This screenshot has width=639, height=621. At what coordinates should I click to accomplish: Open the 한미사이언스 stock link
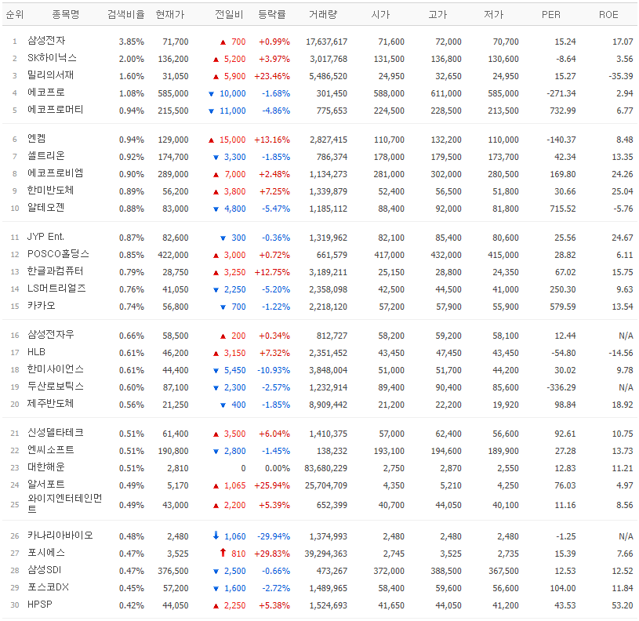tap(56, 369)
